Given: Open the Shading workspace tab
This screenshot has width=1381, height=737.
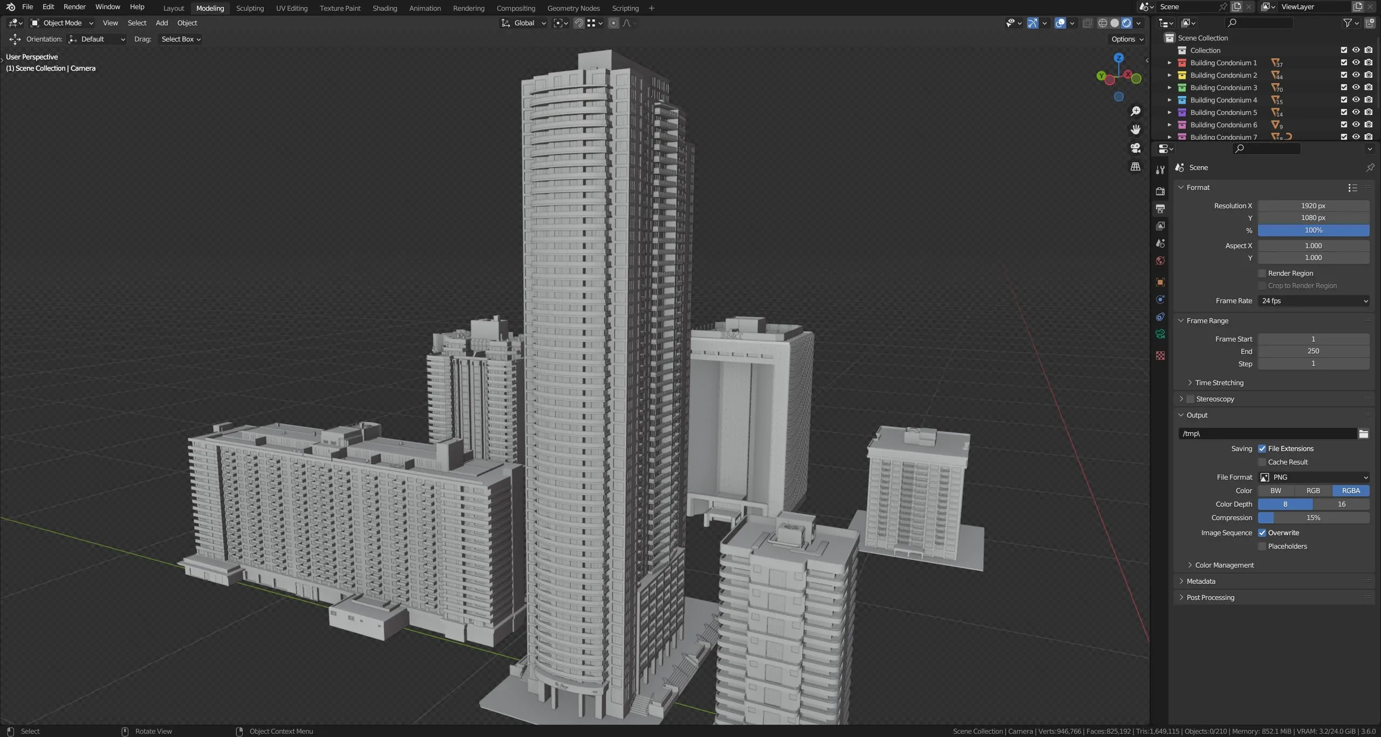Looking at the screenshot, I should (385, 8).
